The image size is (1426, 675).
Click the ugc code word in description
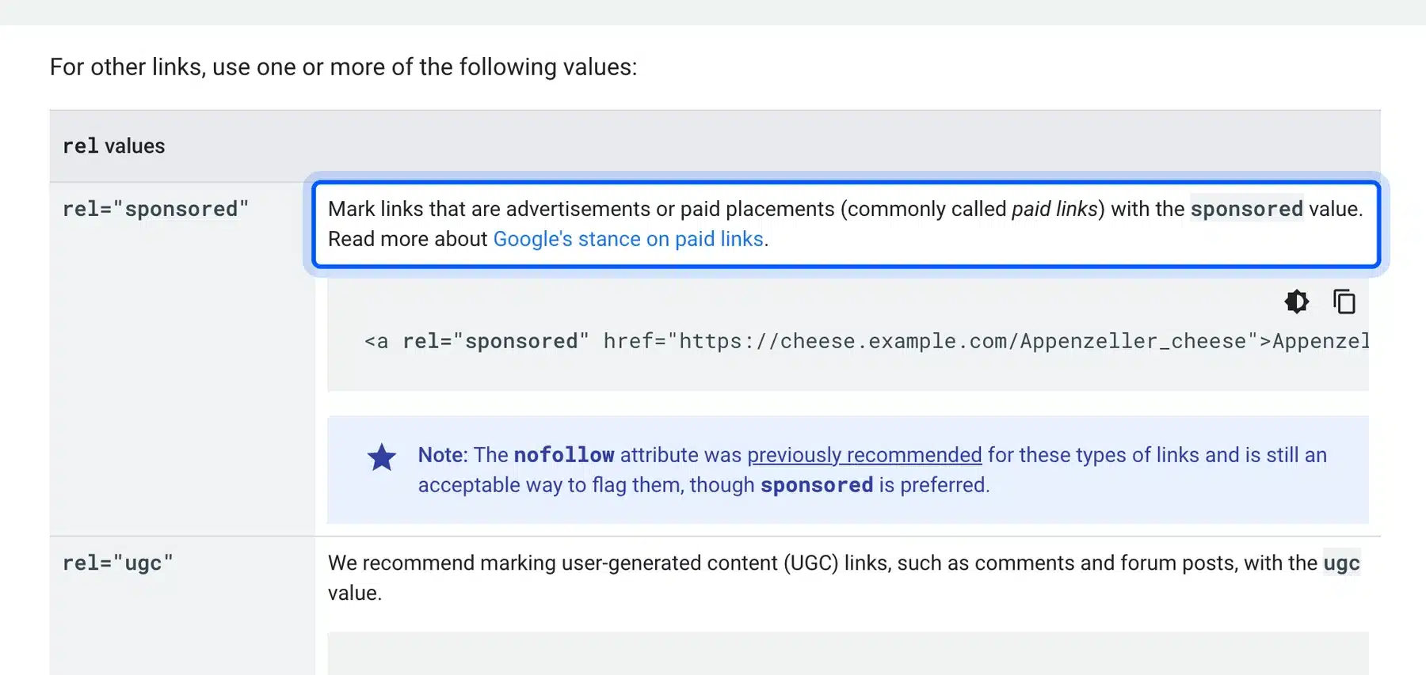[x=1341, y=563]
